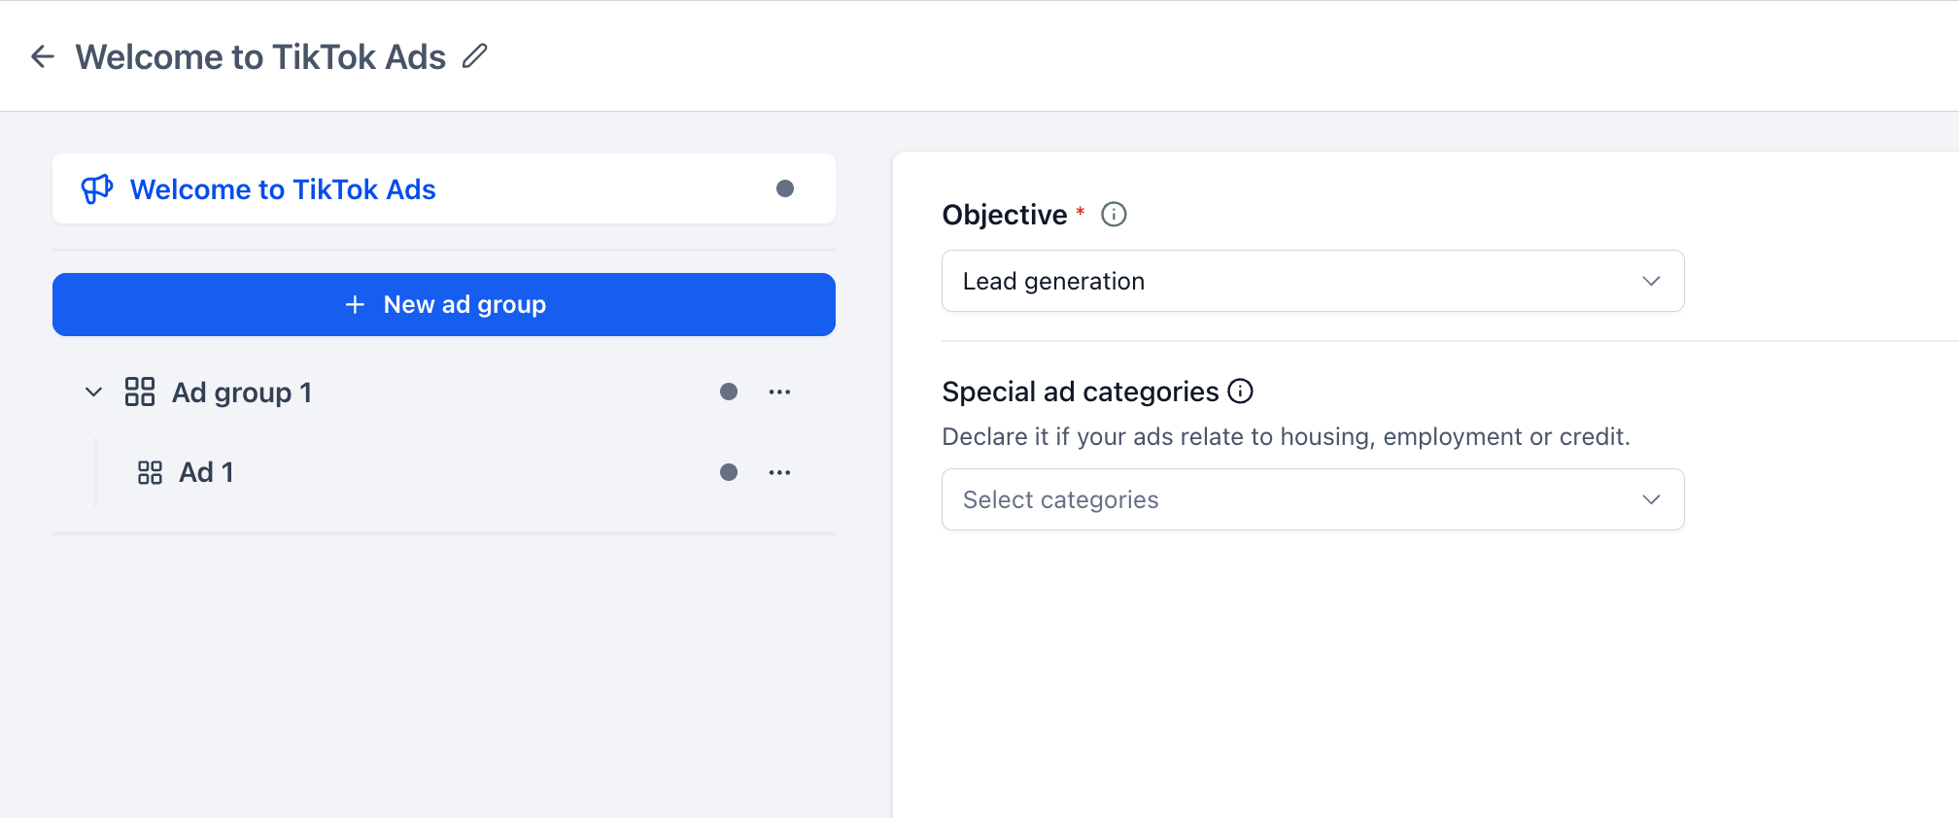
Task: Go back using the left arrow icon
Action: coord(43,56)
